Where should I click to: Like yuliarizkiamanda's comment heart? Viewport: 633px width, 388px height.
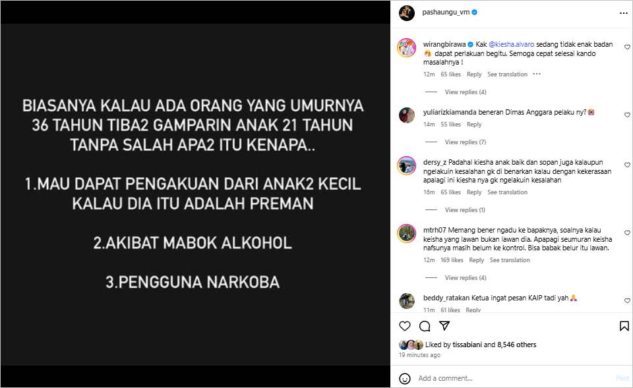pyautogui.click(x=627, y=115)
